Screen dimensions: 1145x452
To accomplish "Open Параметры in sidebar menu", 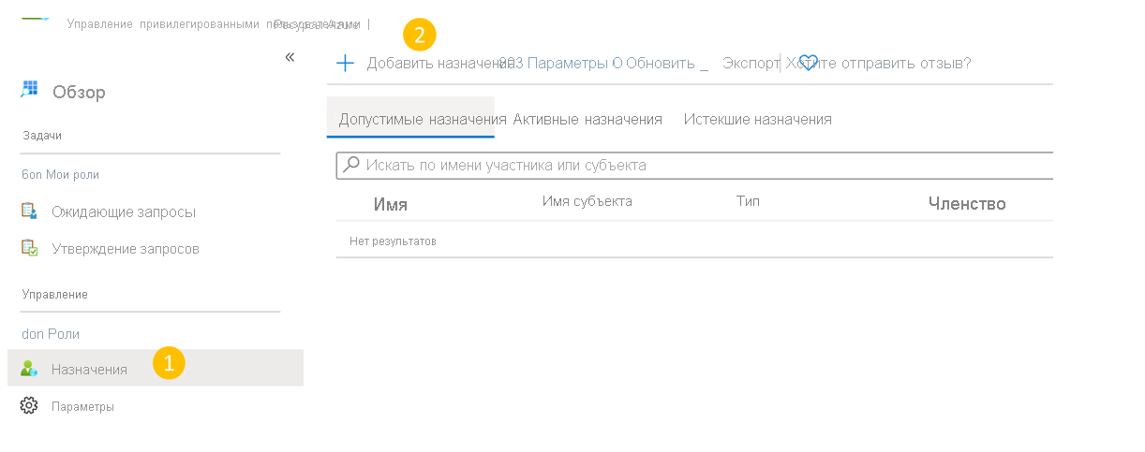I will tap(82, 406).
